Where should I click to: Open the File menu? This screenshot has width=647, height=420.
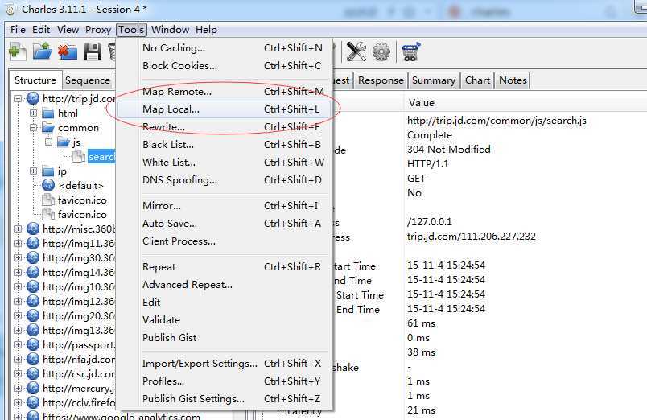click(18, 30)
